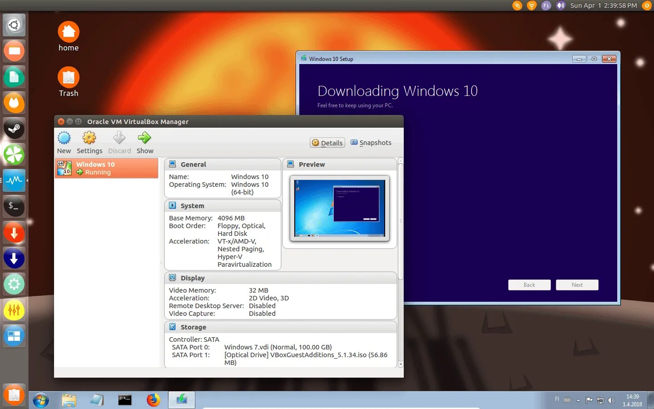Click the Windows 10 Setup taskbar button

tap(182, 400)
